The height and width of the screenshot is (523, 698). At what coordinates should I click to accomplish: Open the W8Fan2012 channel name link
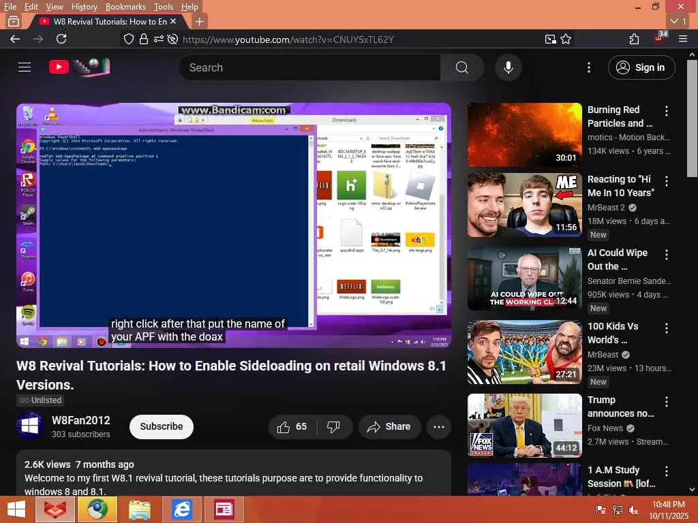81,420
